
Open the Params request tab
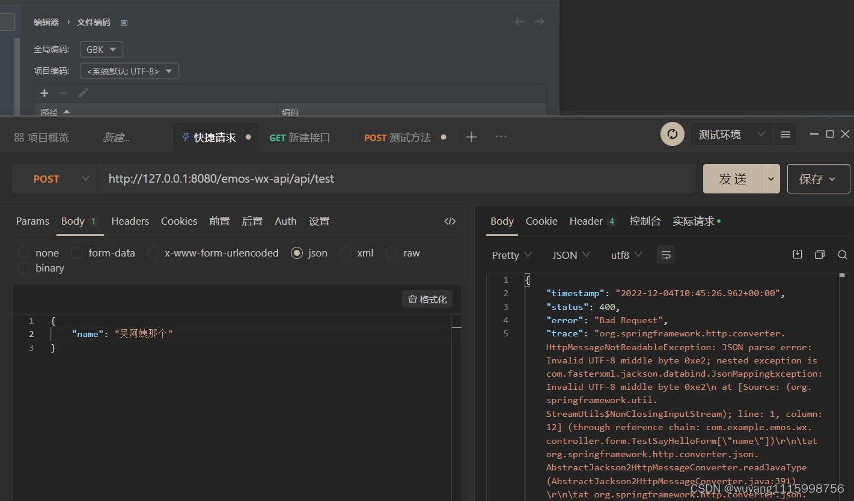coord(32,221)
